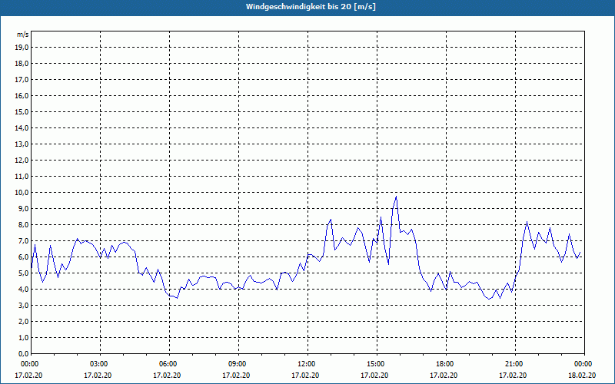This screenshot has height=384, width=615.
Task: Select the 0,0 y-axis label
Action: [x=24, y=353]
